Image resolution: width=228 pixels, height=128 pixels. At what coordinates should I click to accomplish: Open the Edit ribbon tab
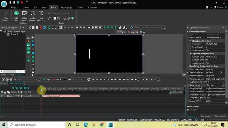pyautogui.click(x=35, y=7)
